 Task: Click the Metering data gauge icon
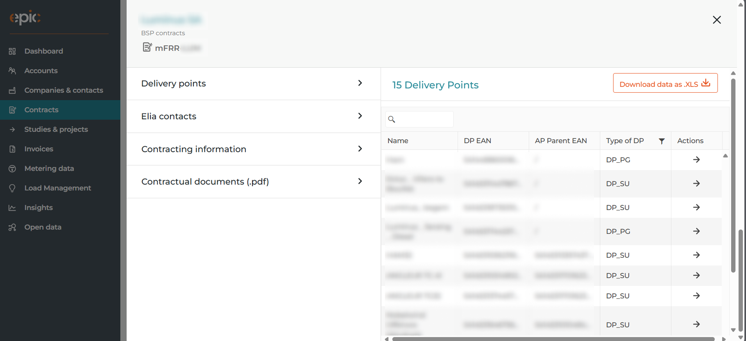(x=13, y=169)
